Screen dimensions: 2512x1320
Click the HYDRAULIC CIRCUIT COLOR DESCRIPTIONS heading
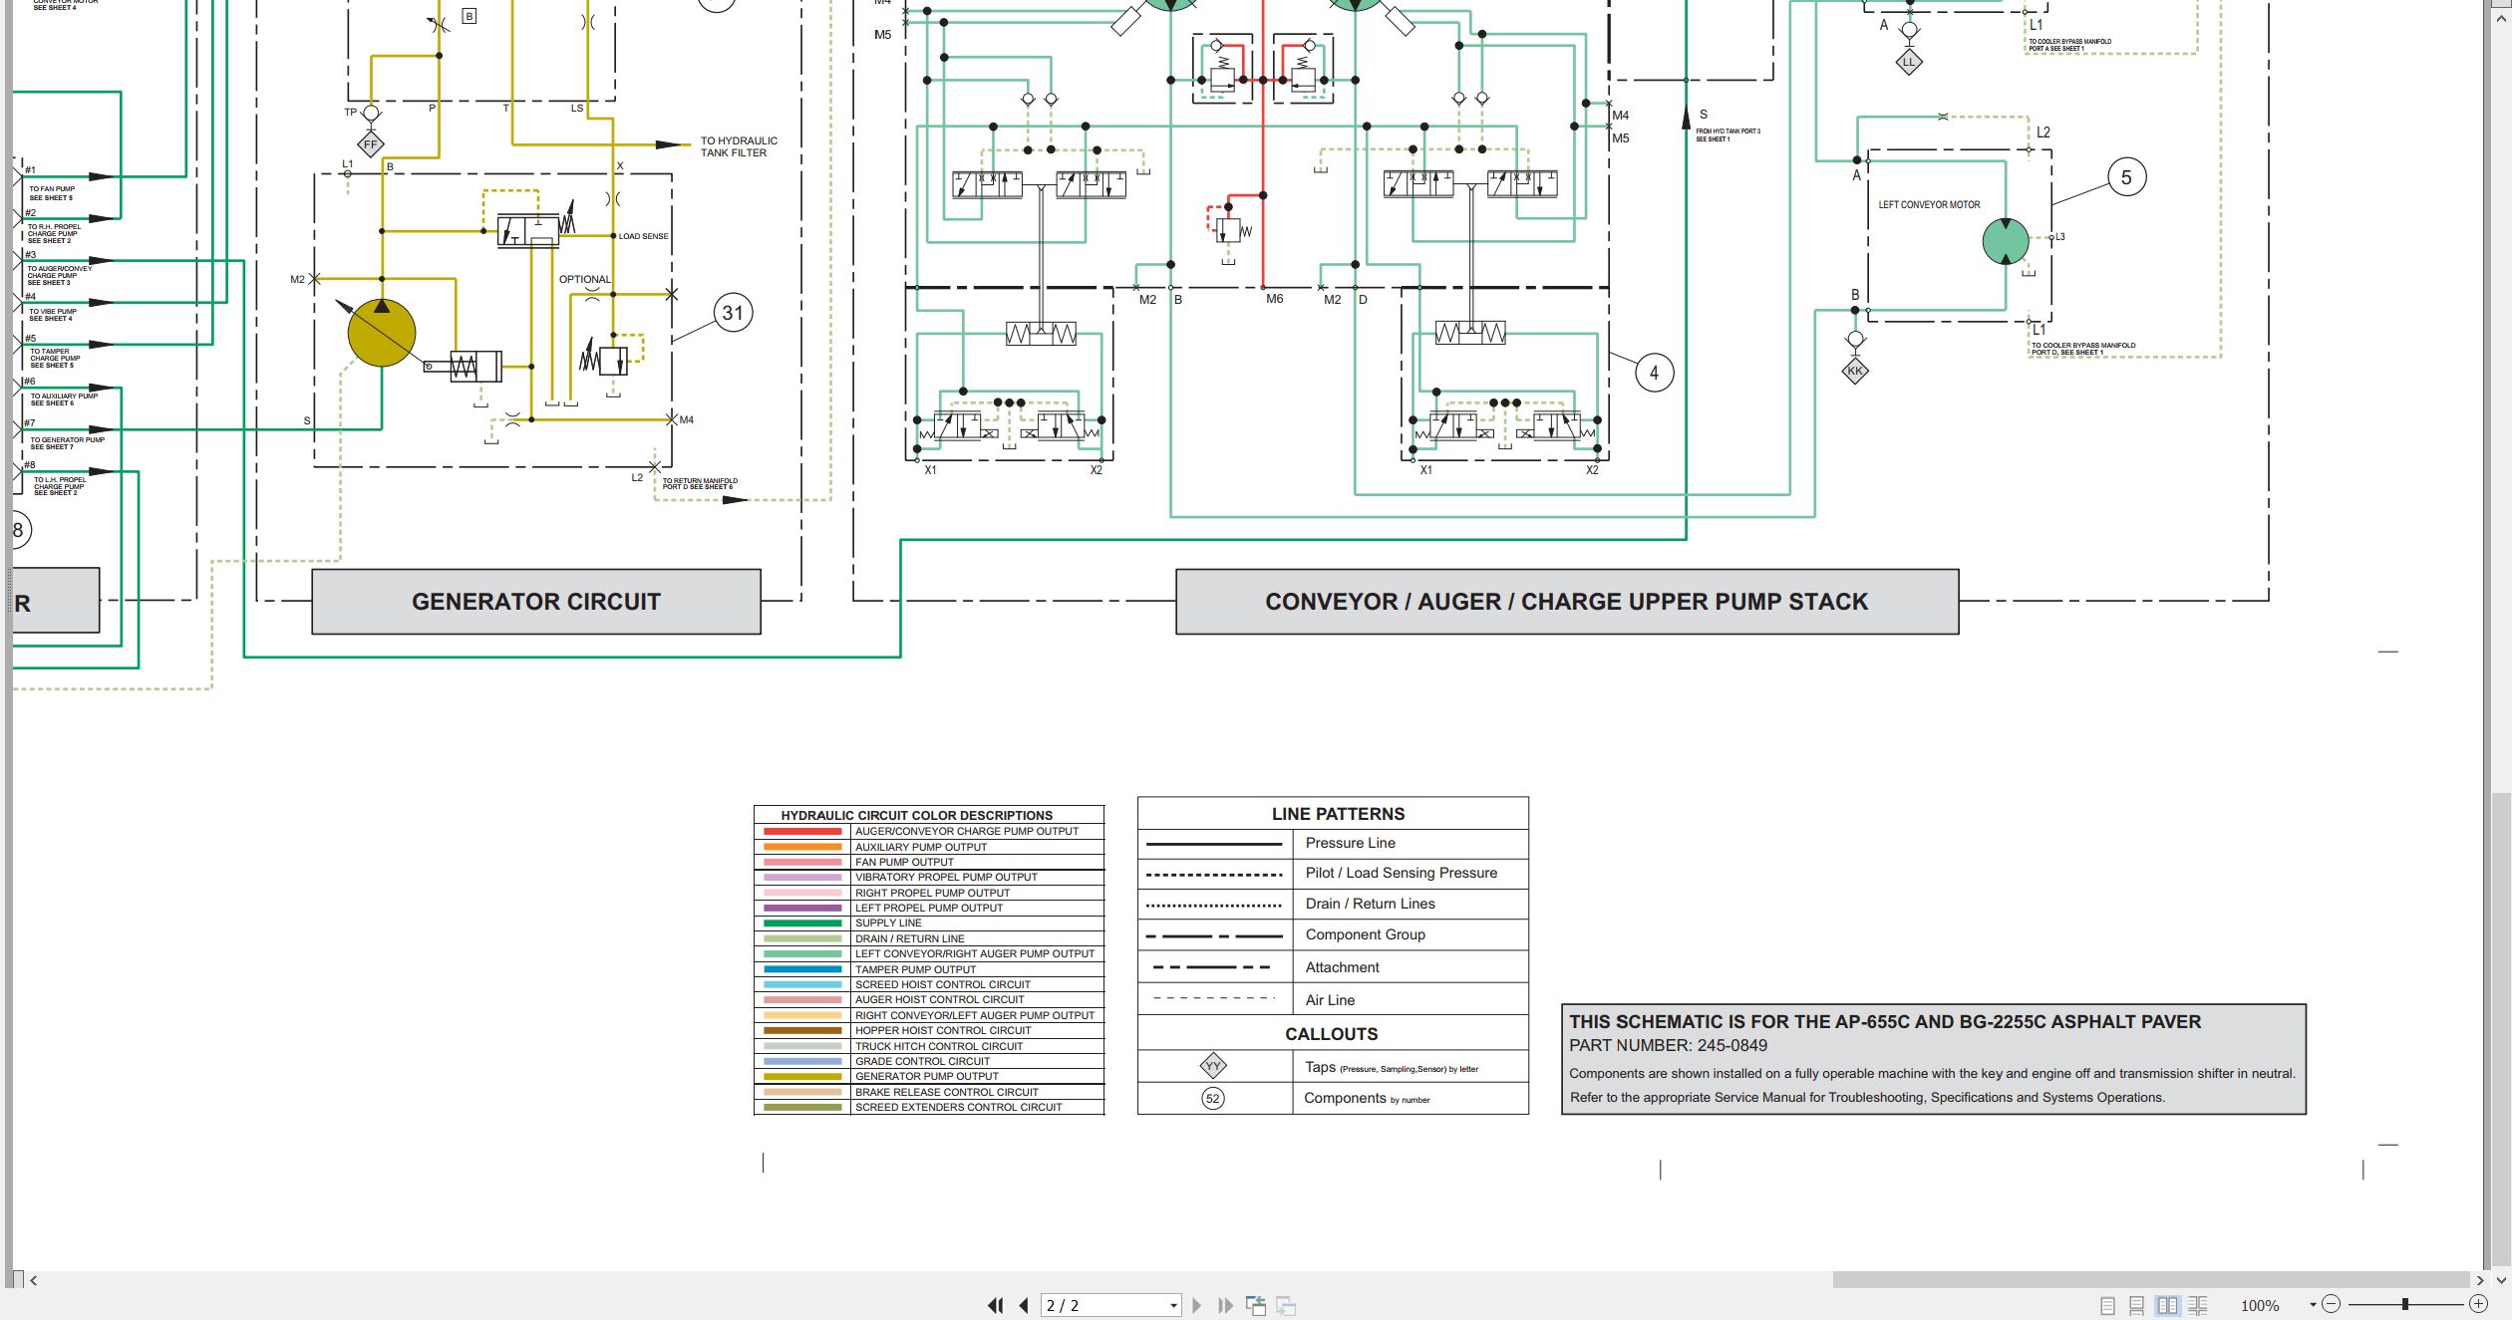[x=916, y=815]
